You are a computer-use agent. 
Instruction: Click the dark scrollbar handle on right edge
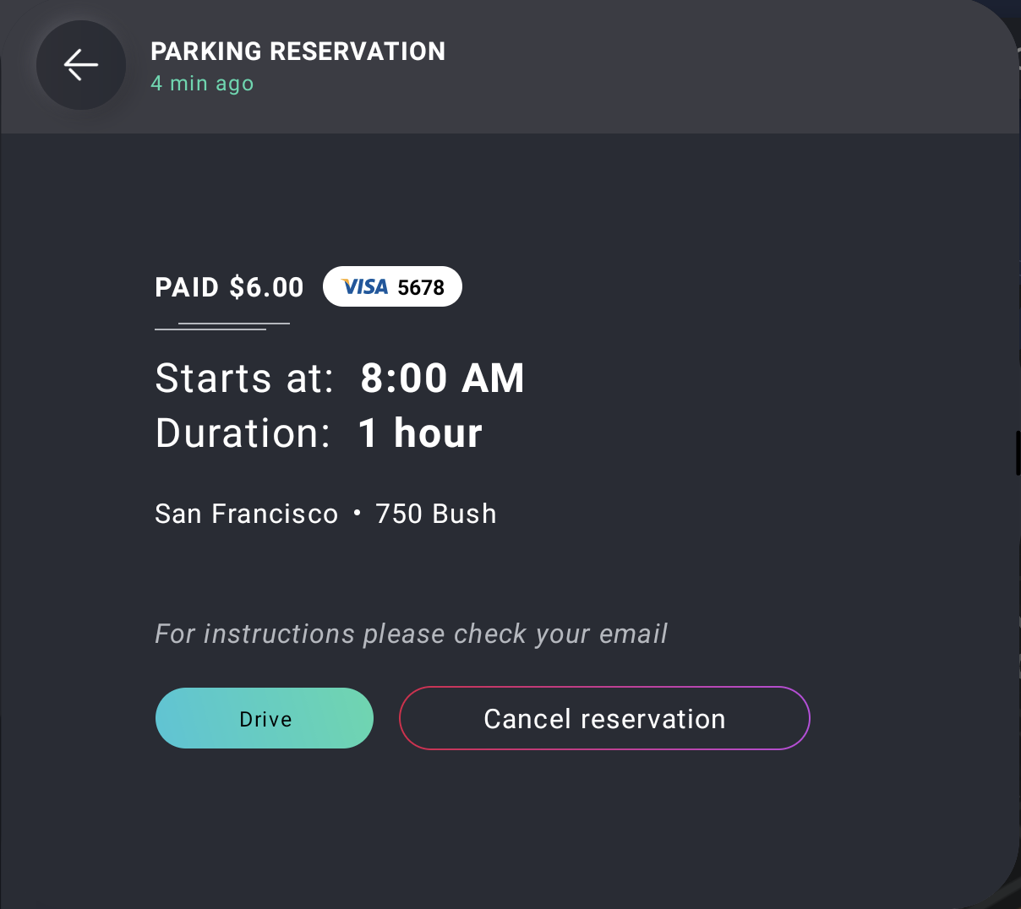pos(1018,454)
